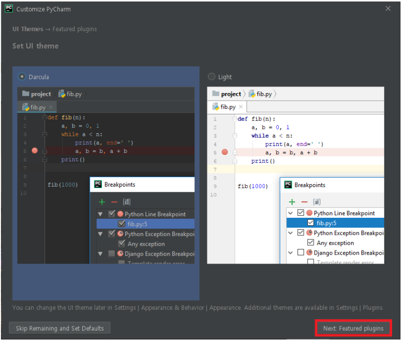Click Skip Remaining and Set Defaults
The width and height of the screenshot is (402, 341).
click(x=60, y=328)
